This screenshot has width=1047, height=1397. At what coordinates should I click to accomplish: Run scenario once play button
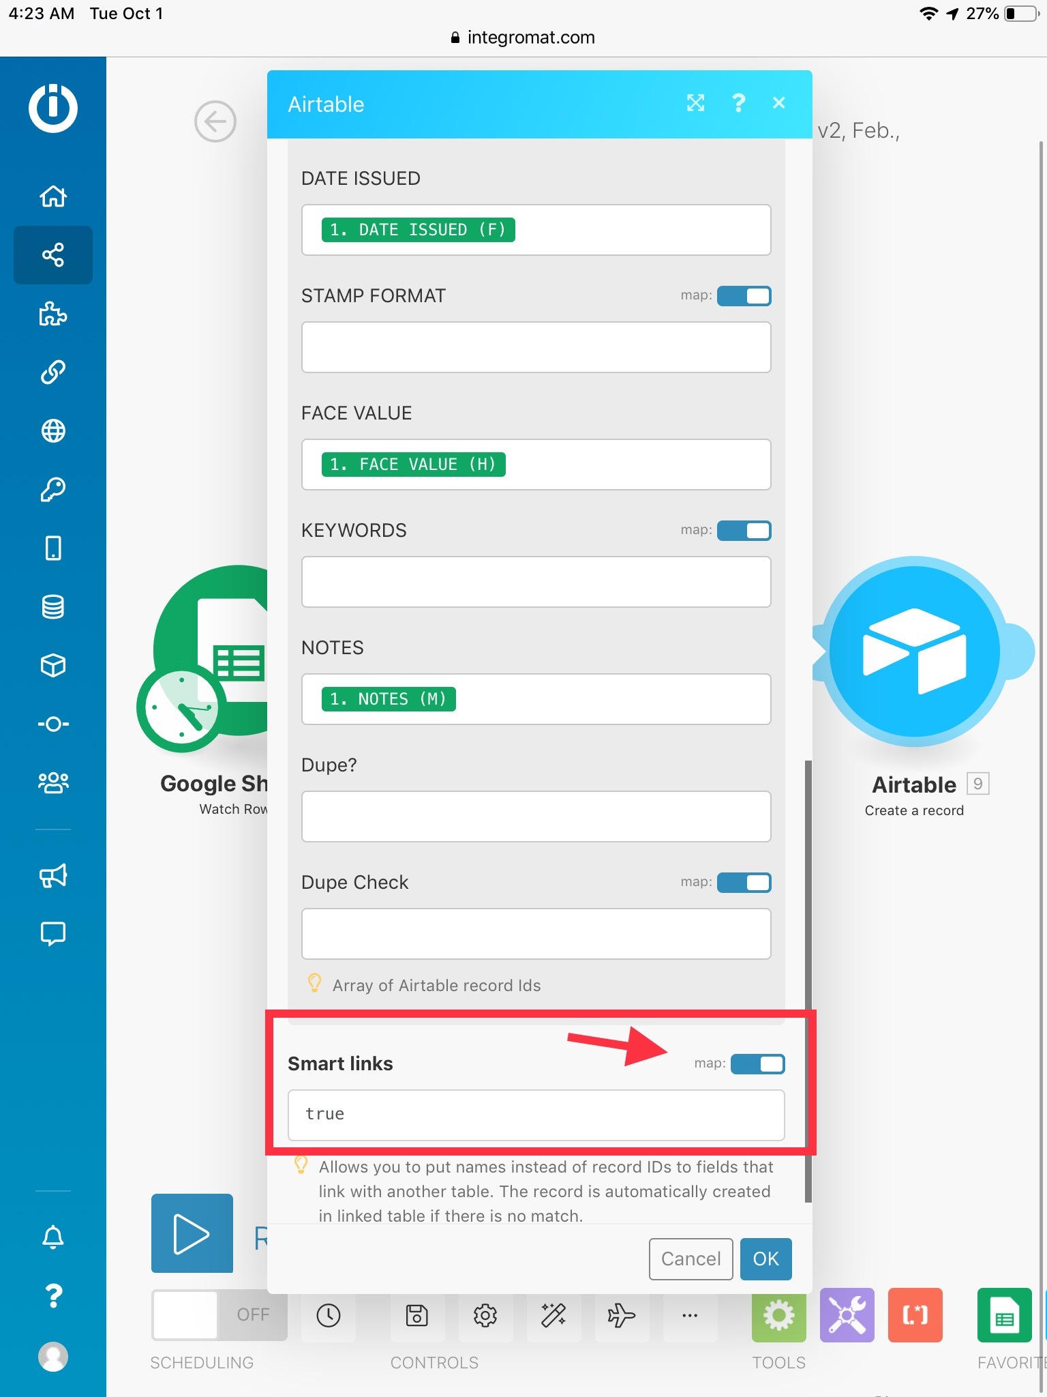coord(192,1233)
